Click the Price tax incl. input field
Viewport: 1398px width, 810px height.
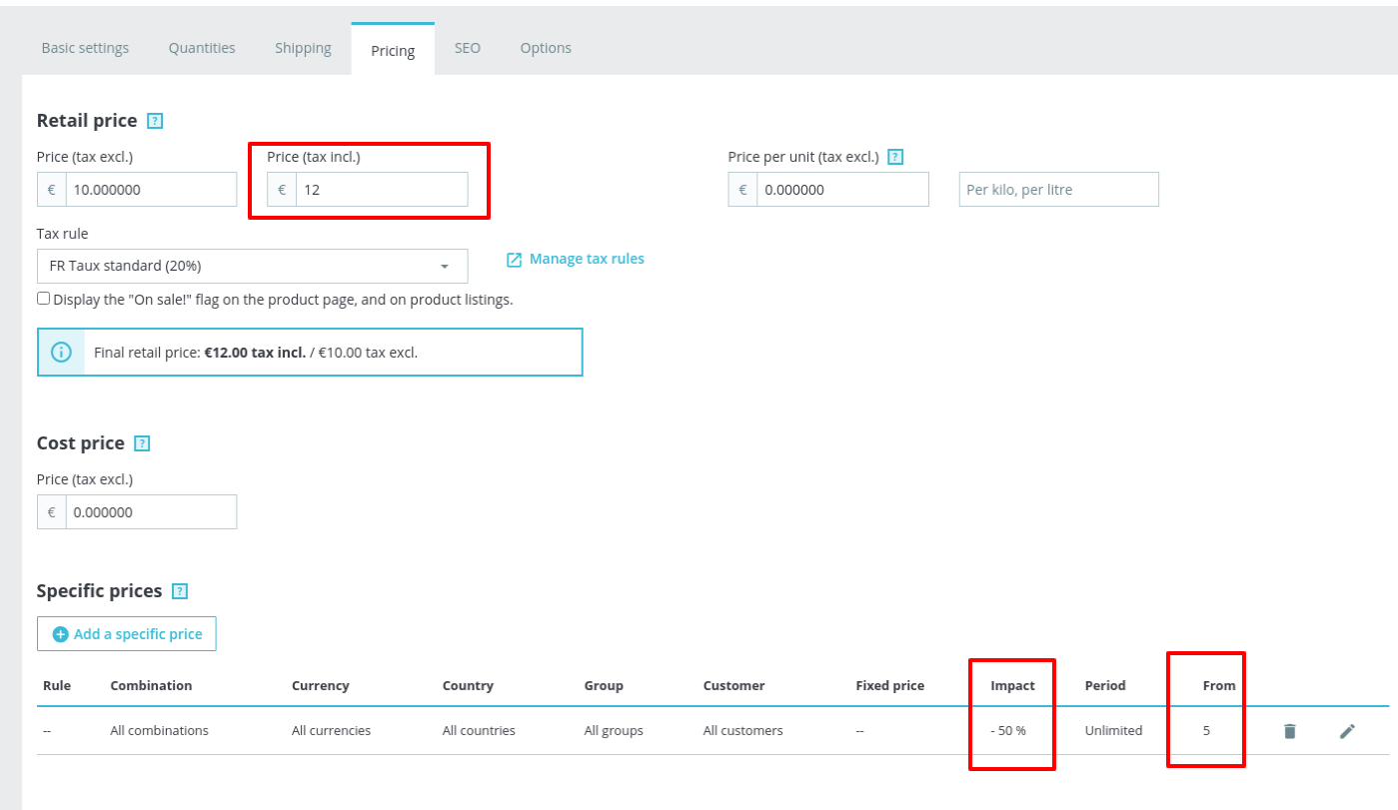click(380, 189)
